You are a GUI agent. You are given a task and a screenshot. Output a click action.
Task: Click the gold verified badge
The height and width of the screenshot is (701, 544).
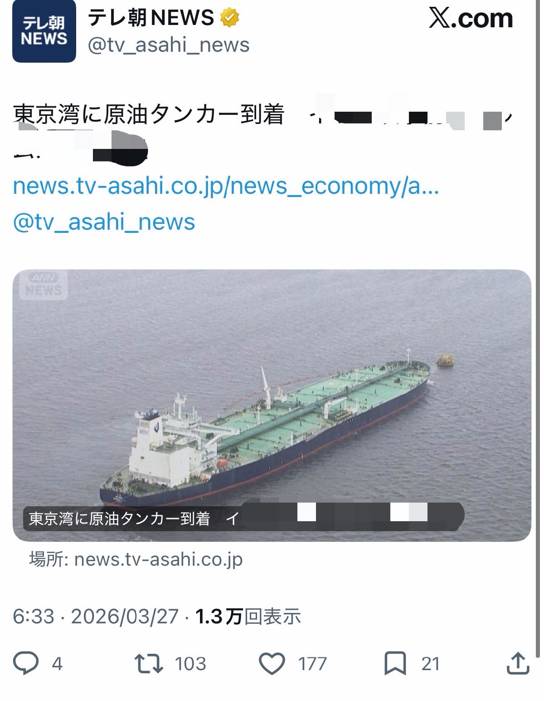[x=230, y=18]
